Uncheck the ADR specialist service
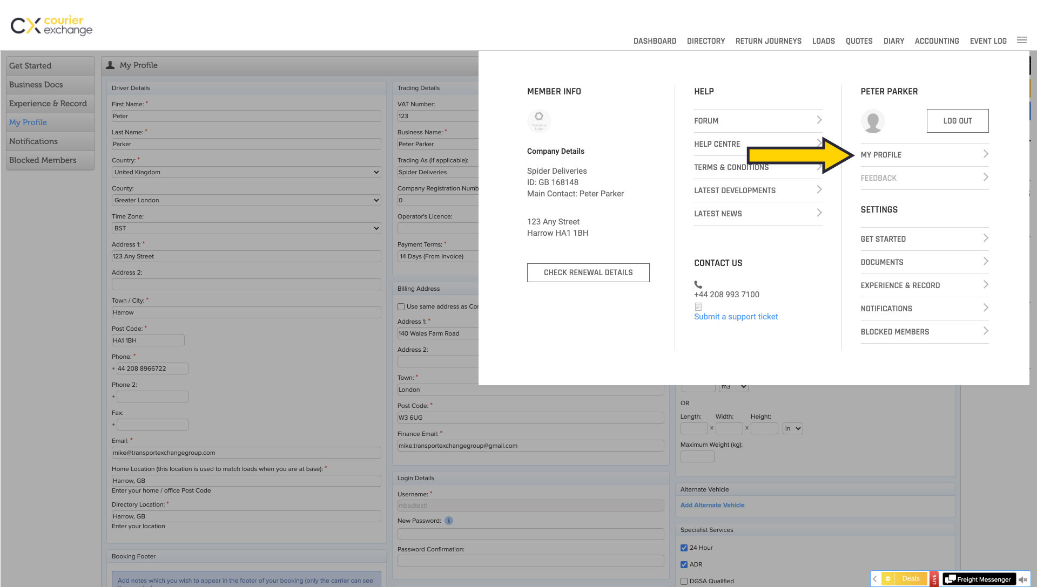The height and width of the screenshot is (587, 1037). 684,564
